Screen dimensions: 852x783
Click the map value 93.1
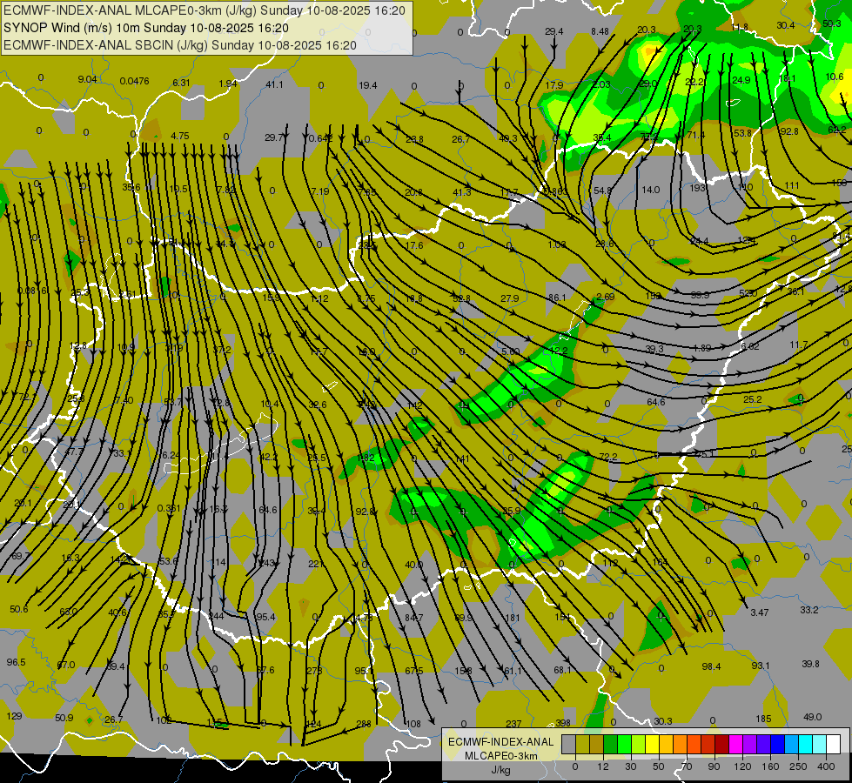point(760,666)
